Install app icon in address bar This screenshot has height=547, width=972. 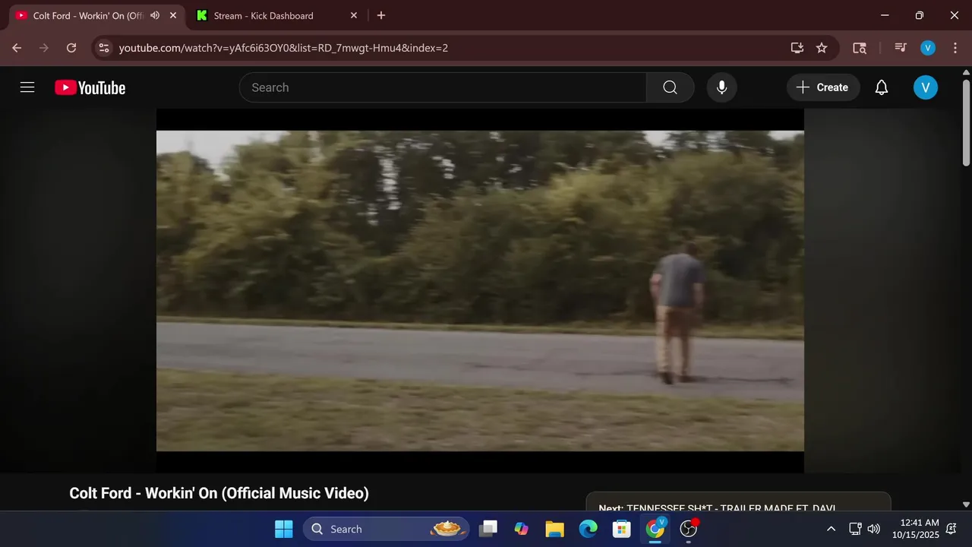click(797, 48)
